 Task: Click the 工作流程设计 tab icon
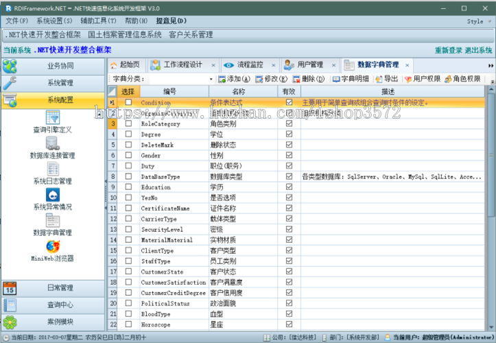click(x=155, y=65)
